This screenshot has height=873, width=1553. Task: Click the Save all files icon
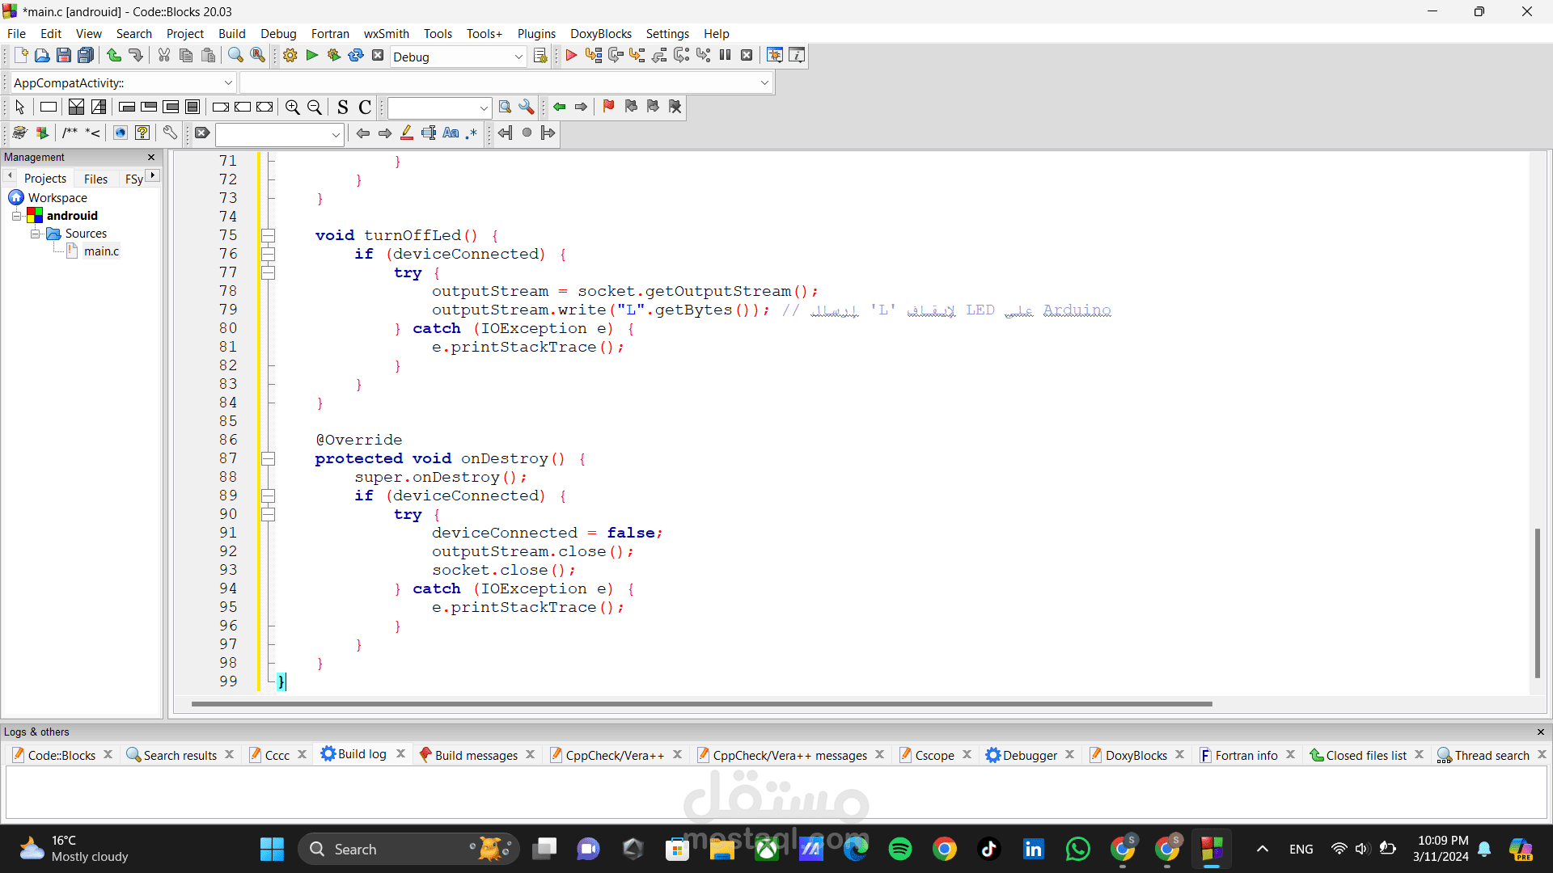point(86,56)
